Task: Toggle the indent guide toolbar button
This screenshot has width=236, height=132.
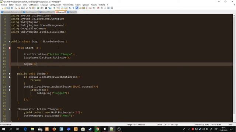Action: (77, 8)
